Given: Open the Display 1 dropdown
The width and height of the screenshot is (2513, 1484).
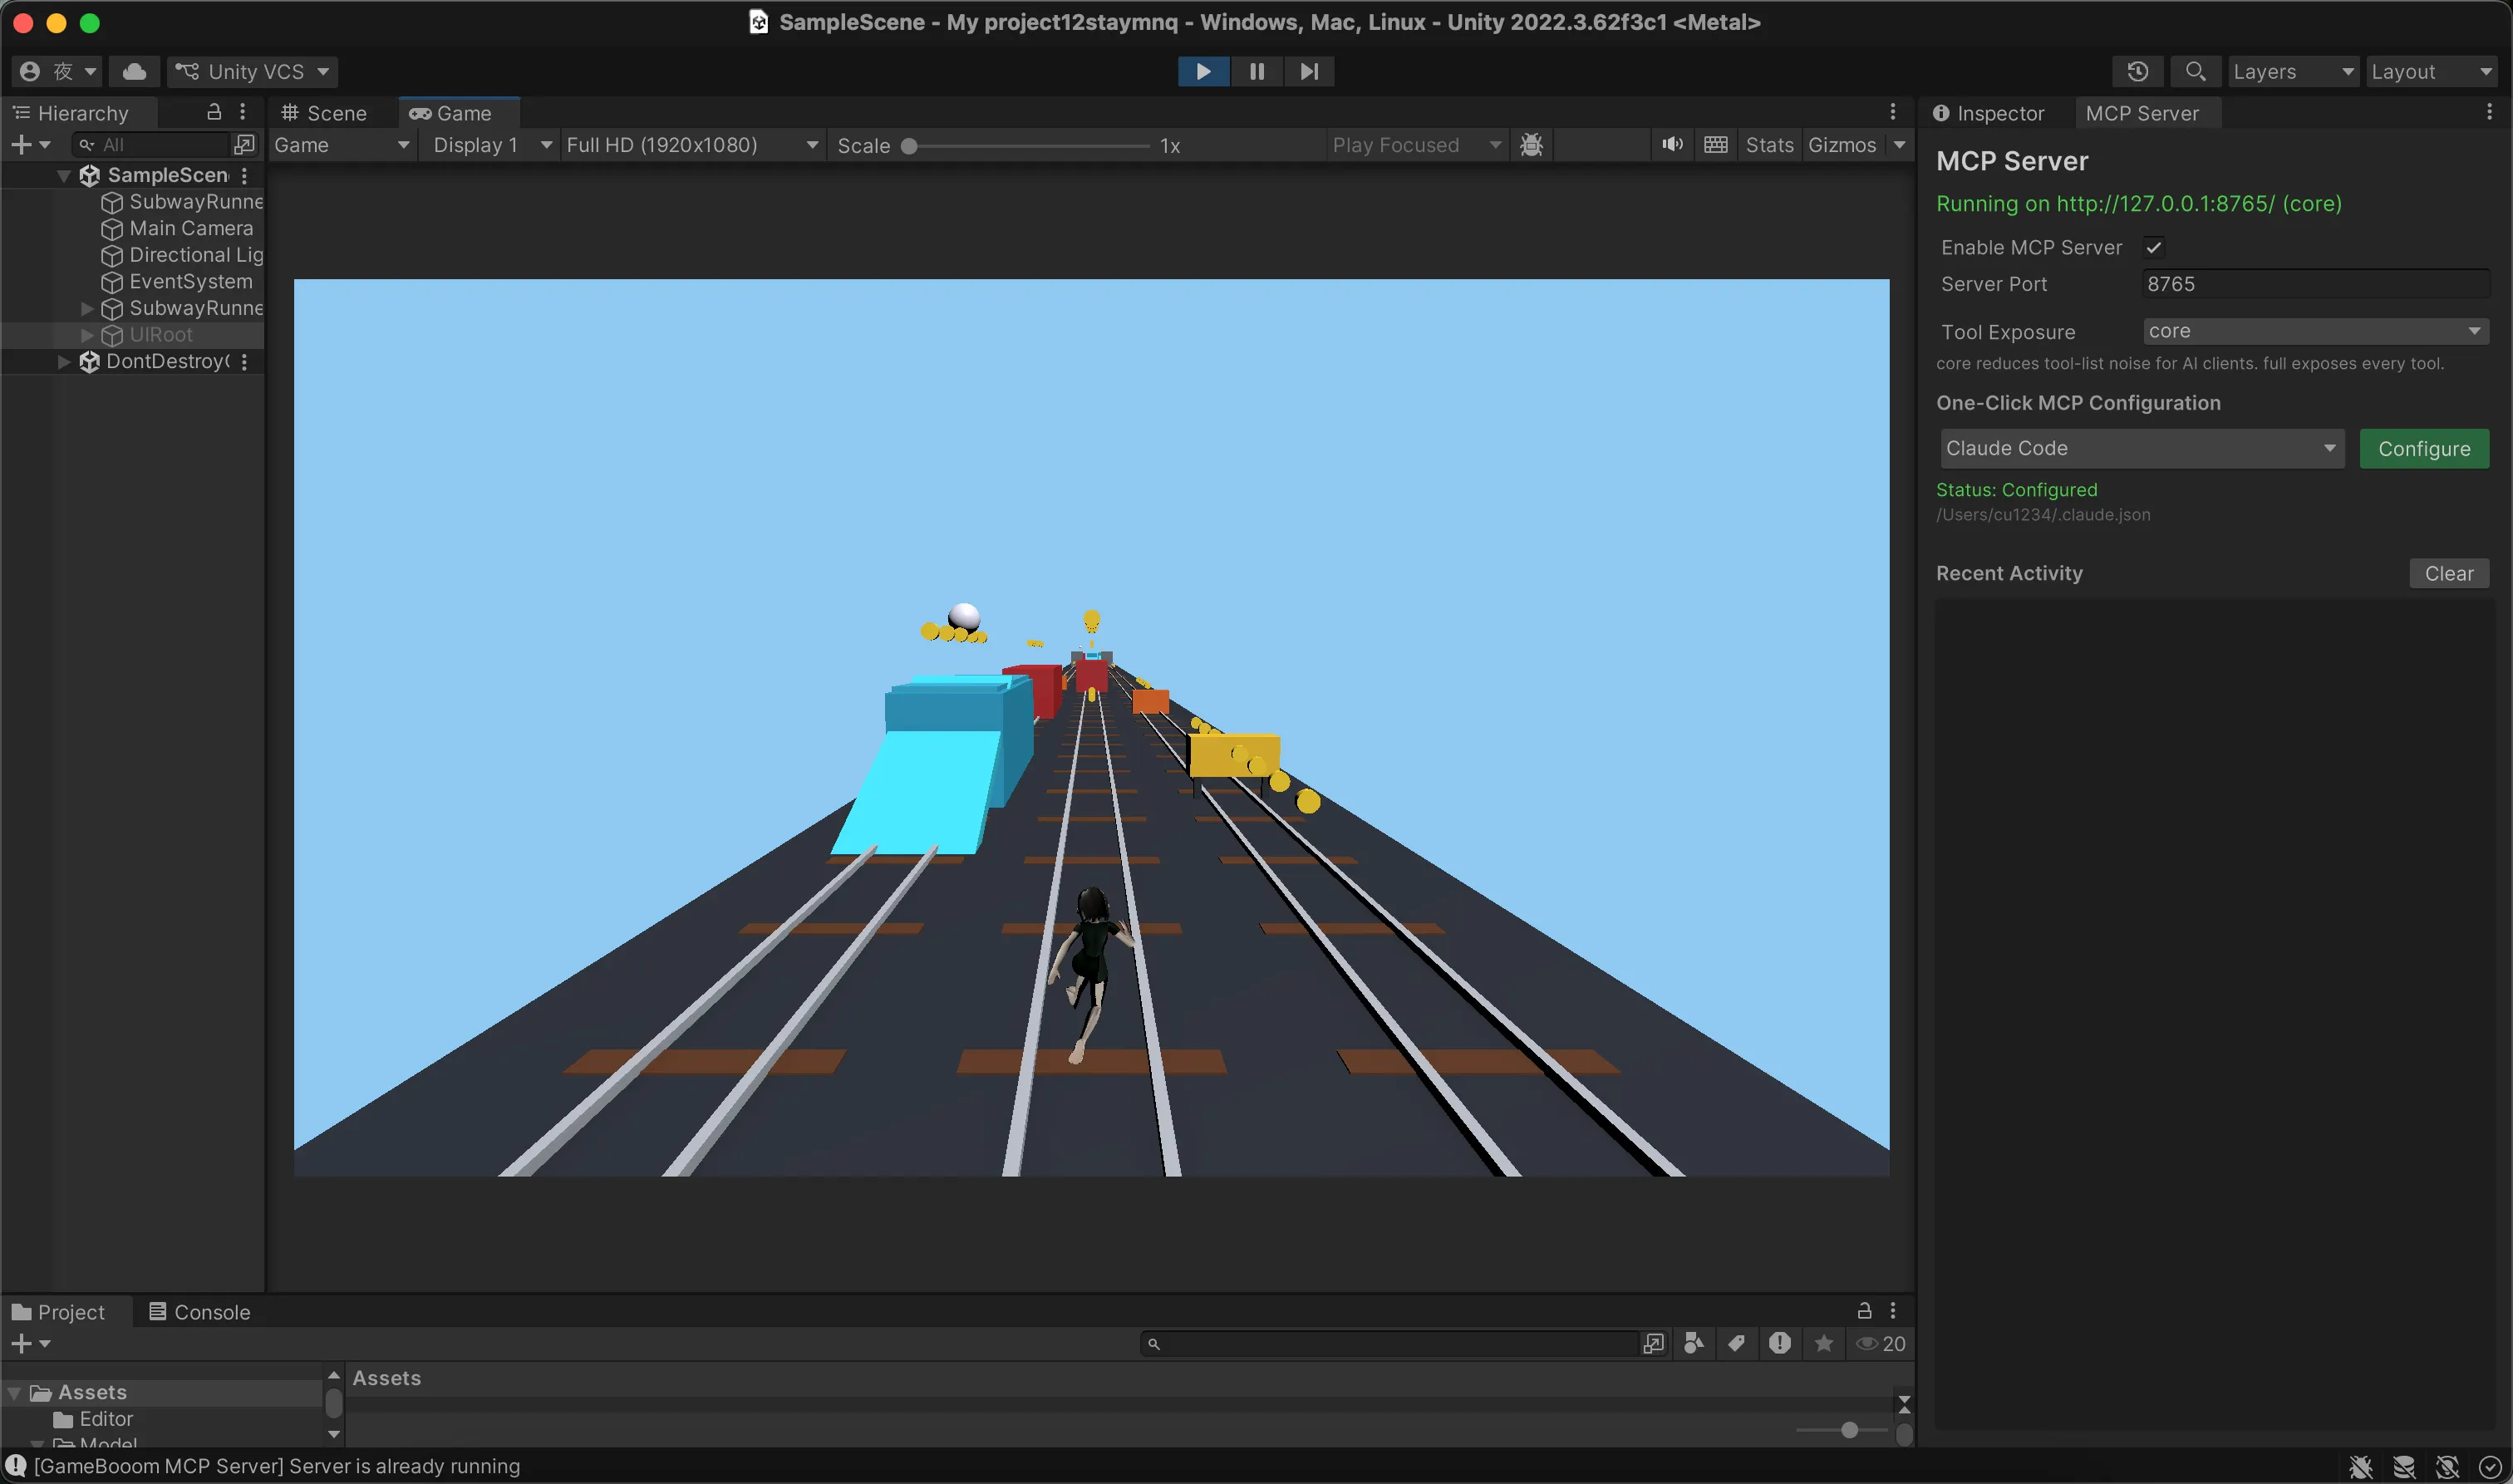Looking at the screenshot, I should [x=491, y=145].
